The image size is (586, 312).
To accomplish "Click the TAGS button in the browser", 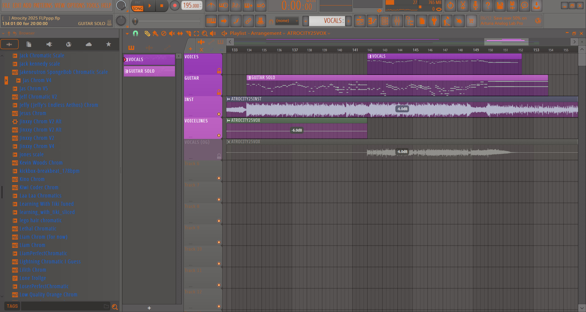I will [12, 306].
